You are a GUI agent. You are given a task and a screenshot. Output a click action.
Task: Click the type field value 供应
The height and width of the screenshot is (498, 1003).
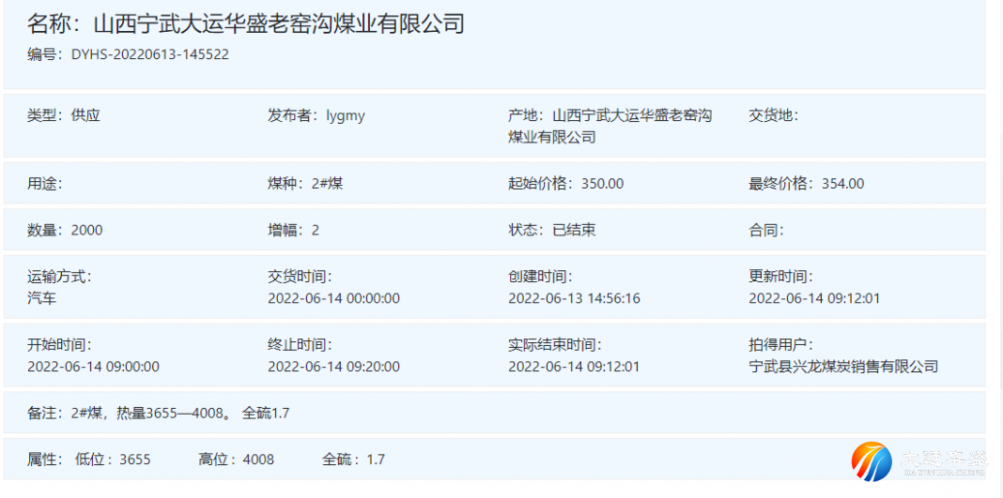[x=85, y=115]
